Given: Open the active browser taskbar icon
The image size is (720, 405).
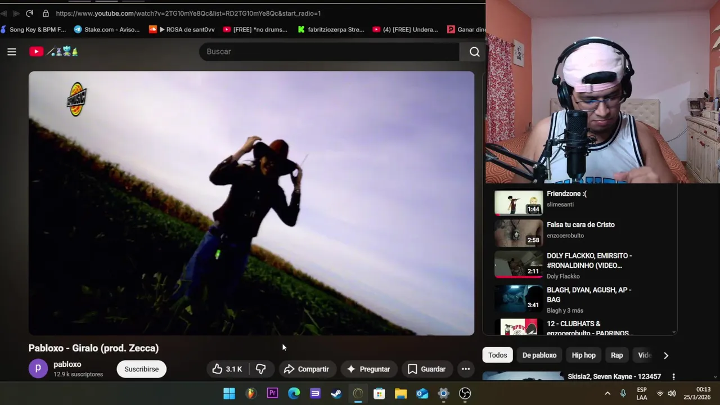Looking at the screenshot, I should [x=358, y=393].
